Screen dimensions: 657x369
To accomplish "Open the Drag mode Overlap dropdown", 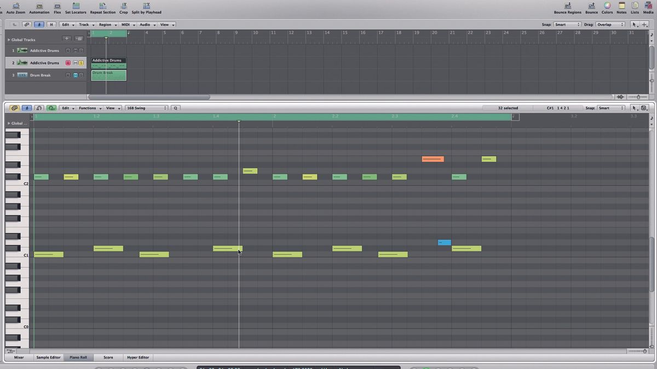I will pyautogui.click(x=610, y=25).
